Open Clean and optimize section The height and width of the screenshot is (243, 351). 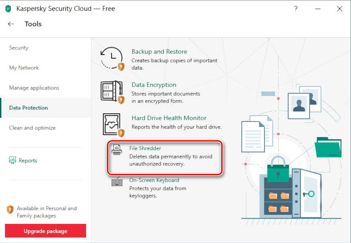click(32, 128)
